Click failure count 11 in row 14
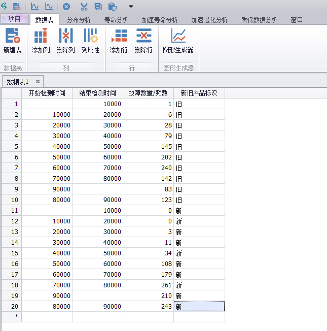 (148, 242)
